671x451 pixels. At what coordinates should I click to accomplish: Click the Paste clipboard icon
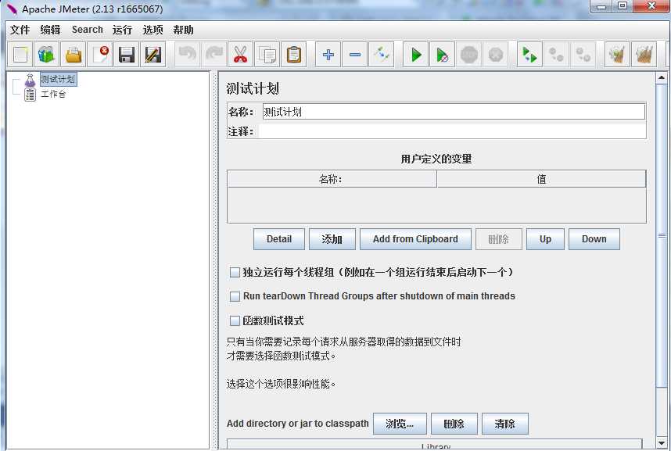click(293, 55)
